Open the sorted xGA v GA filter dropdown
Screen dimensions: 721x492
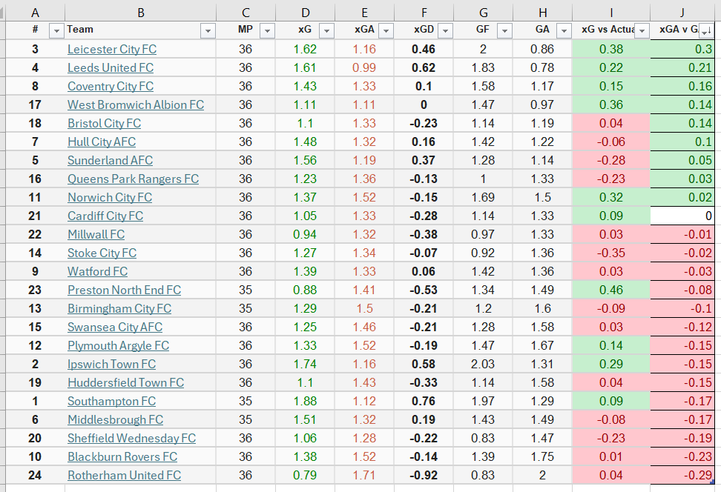click(706, 31)
